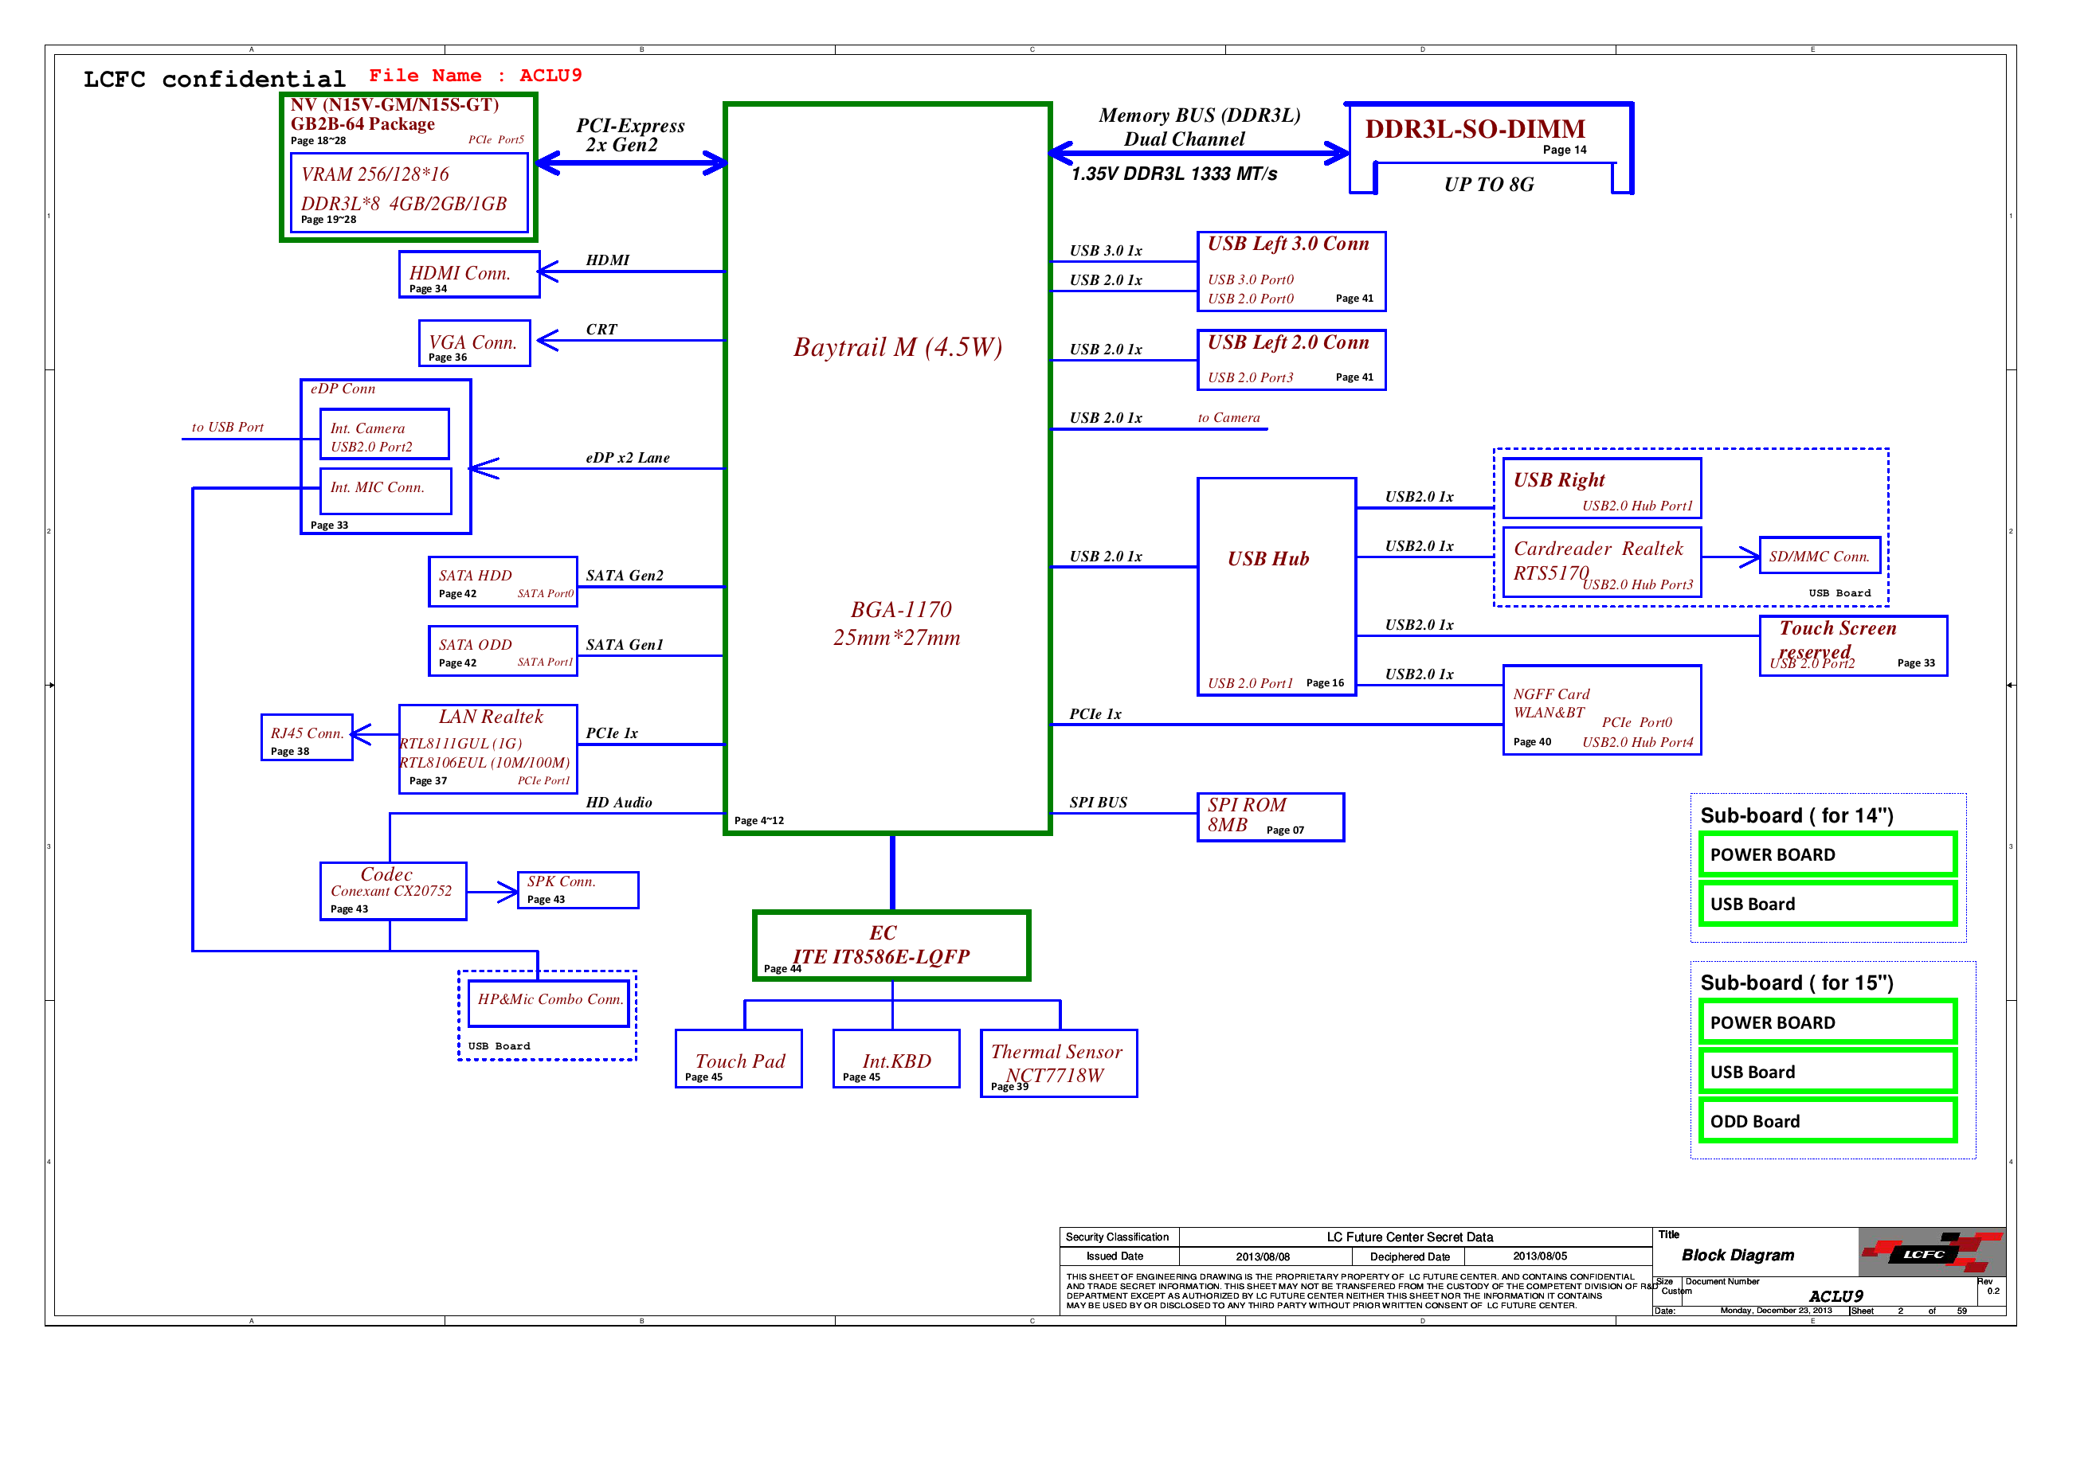Click the SATA HDD box
The width and height of the screenshot is (2096, 1481).
click(502, 581)
